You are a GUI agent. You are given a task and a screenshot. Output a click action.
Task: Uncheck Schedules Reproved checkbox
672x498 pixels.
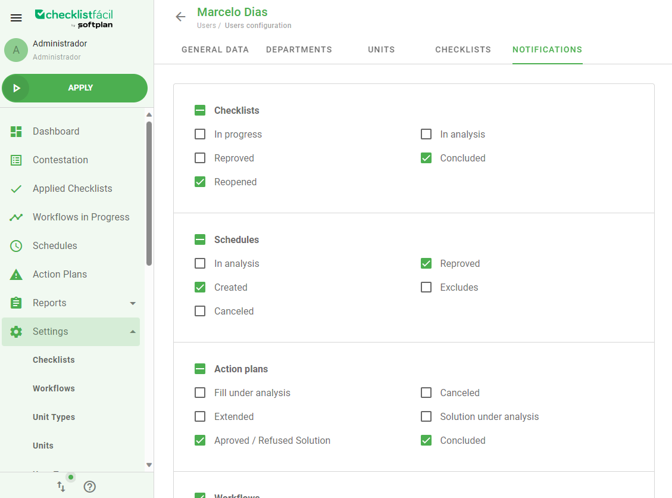(426, 263)
